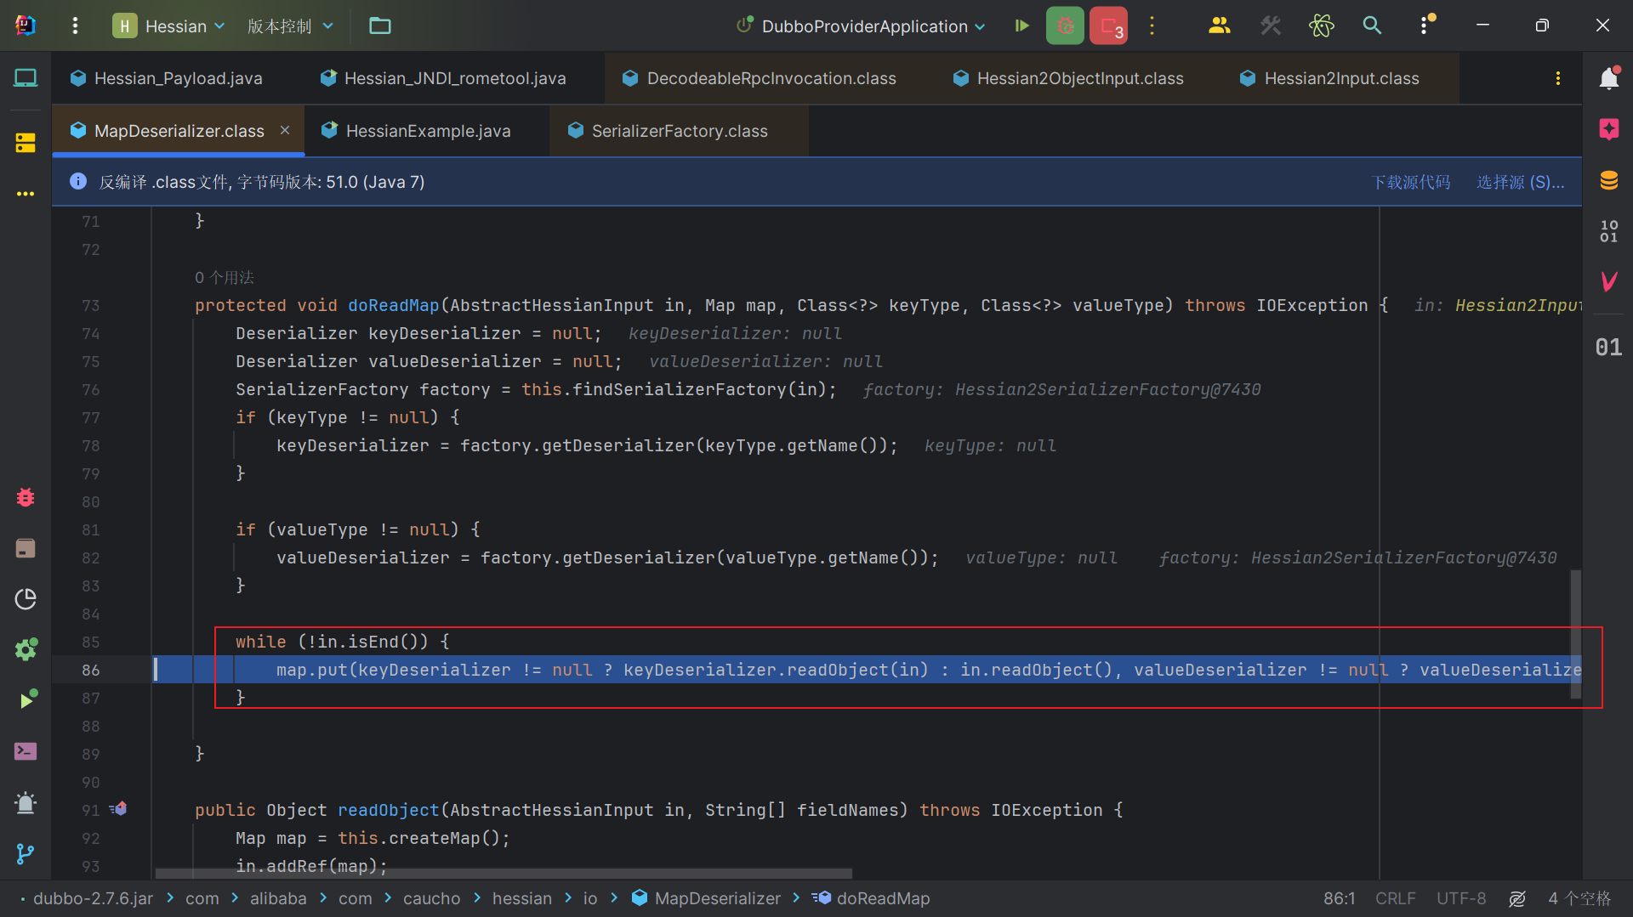Click the atom-shaped AI assistant icon

point(1322,25)
